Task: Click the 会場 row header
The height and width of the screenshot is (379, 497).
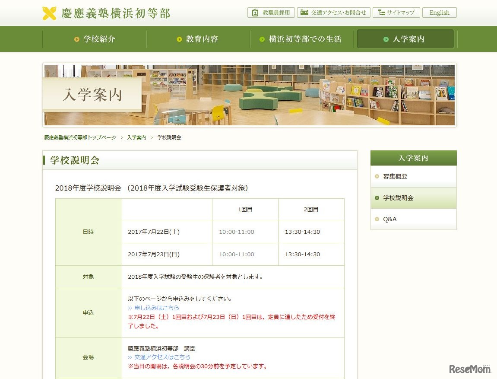Action: tap(88, 357)
